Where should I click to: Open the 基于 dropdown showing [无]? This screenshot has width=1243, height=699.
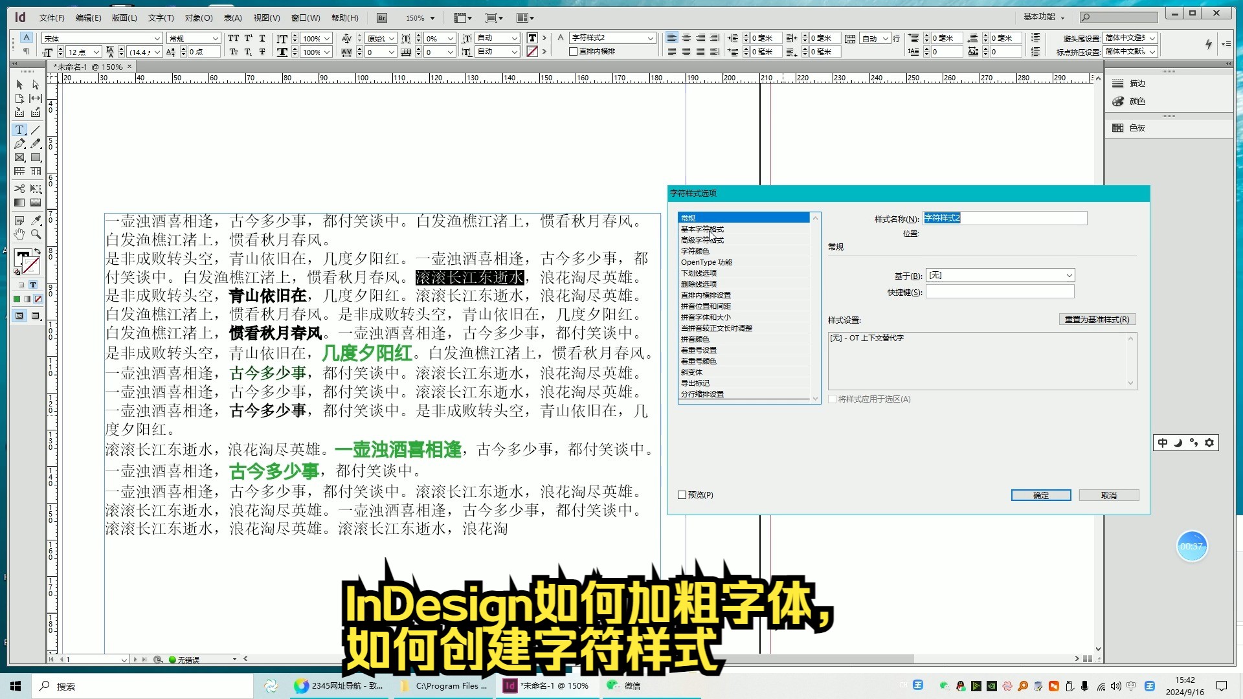pos(1000,274)
